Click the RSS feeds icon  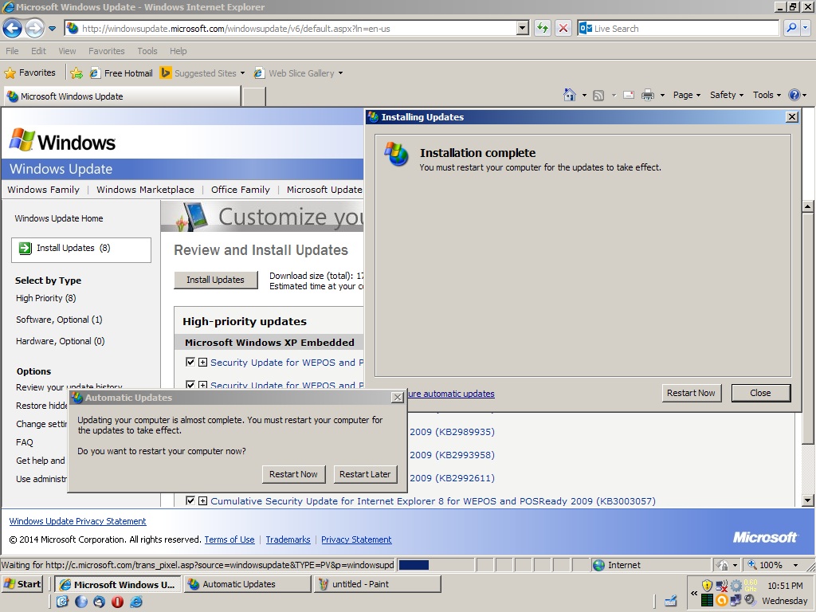(x=598, y=96)
